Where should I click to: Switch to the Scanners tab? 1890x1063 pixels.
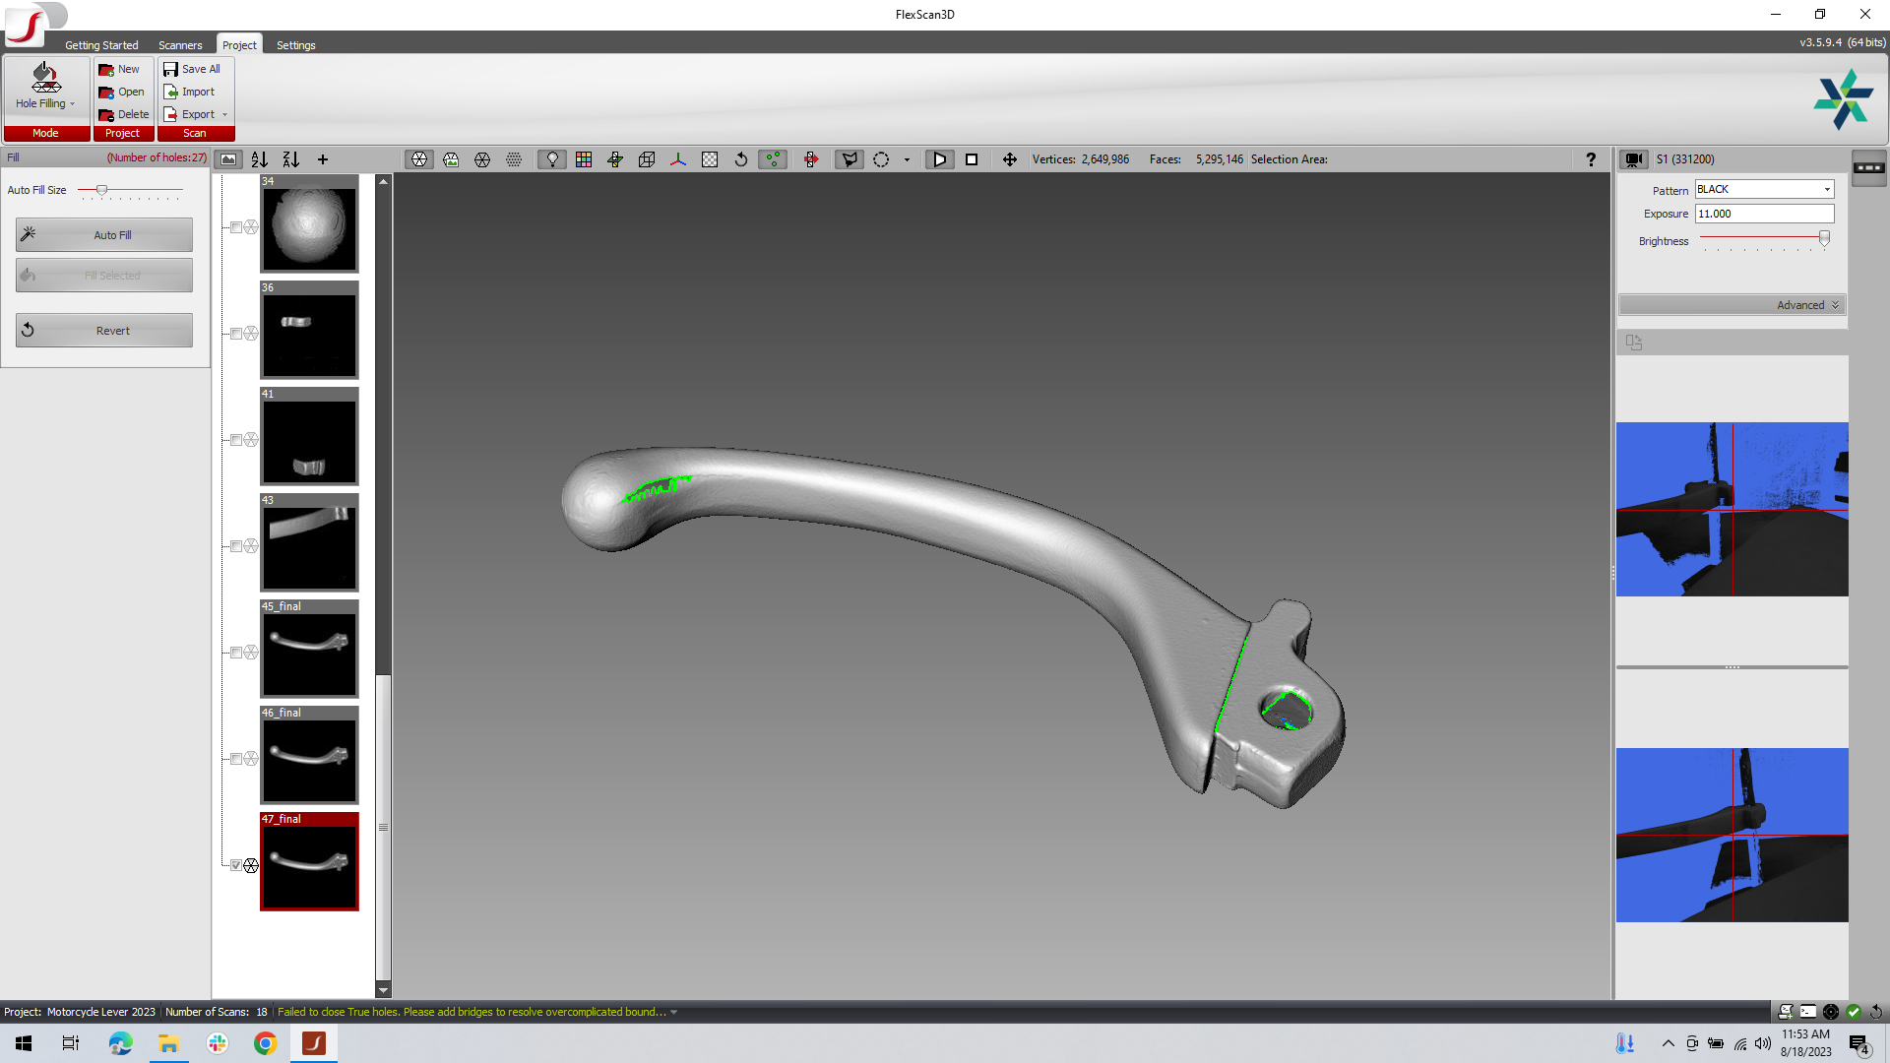click(180, 45)
